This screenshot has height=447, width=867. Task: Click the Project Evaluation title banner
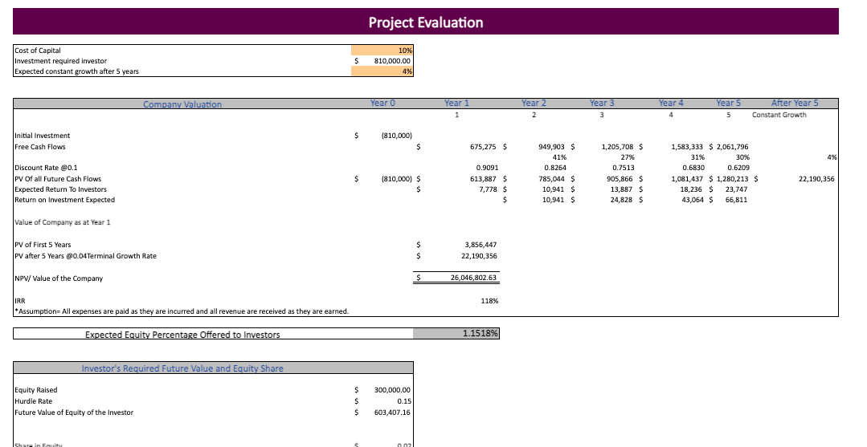[x=426, y=22]
